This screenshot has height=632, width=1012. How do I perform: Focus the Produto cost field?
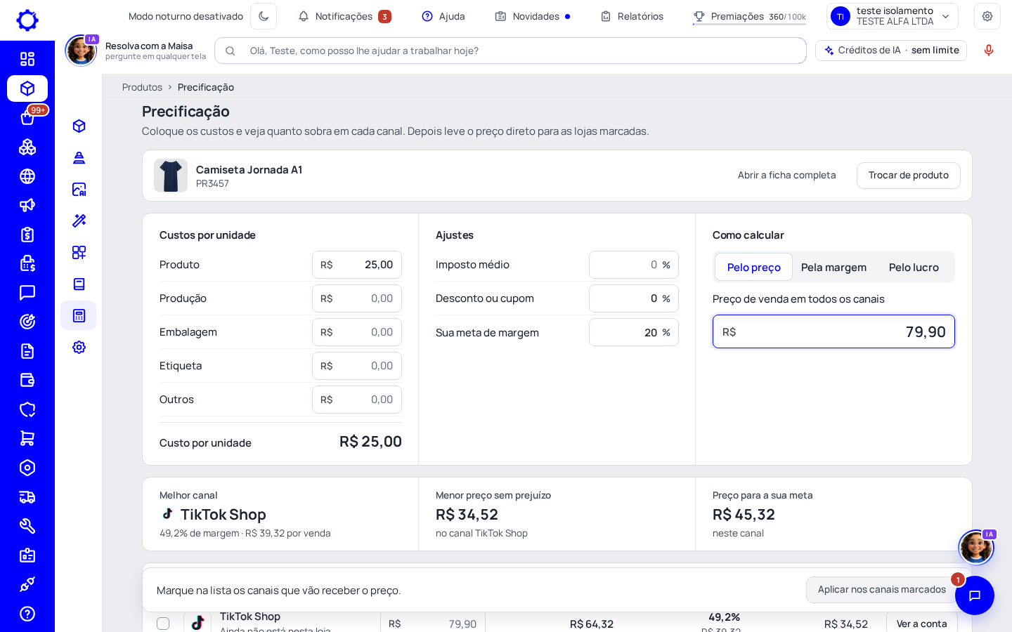357,265
